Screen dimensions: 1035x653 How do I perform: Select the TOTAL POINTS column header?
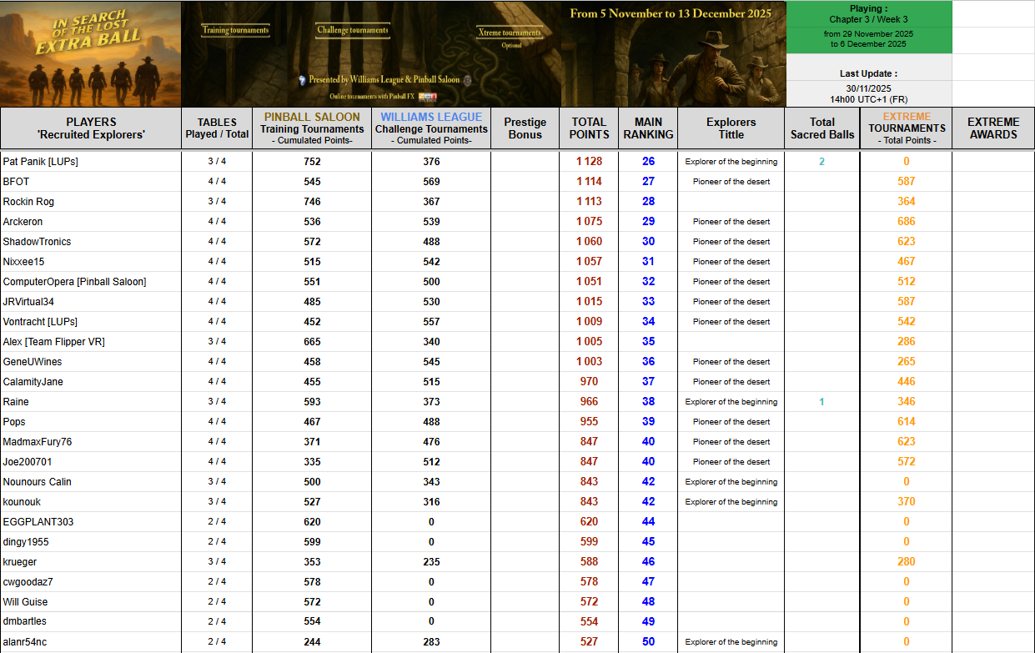coord(589,128)
